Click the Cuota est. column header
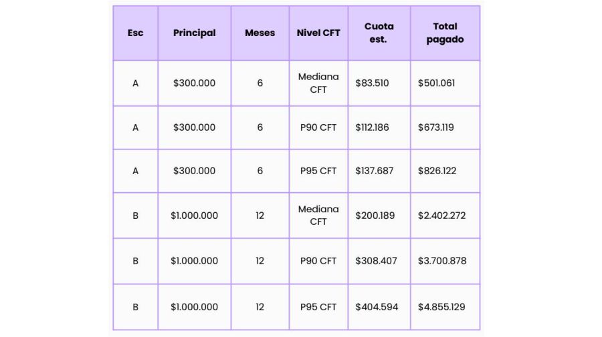This screenshot has height=337, width=602. tap(379, 33)
